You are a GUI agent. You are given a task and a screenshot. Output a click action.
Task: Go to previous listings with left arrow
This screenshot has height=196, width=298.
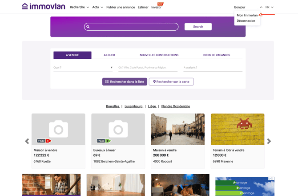[27, 141]
